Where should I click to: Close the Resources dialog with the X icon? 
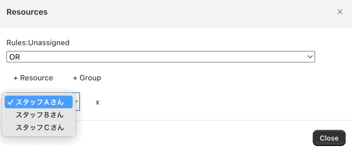(x=340, y=12)
